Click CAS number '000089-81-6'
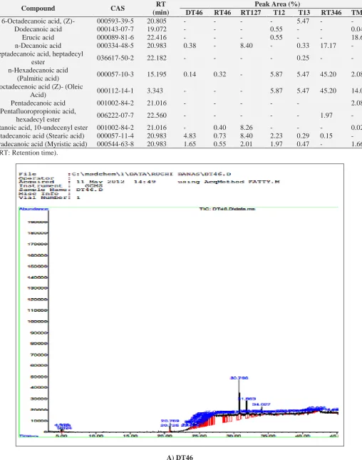The height and width of the screenshot is (460, 362). (x=115, y=37)
